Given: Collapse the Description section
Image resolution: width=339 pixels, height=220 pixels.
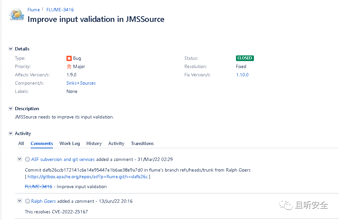Looking at the screenshot, I should pos(11,109).
